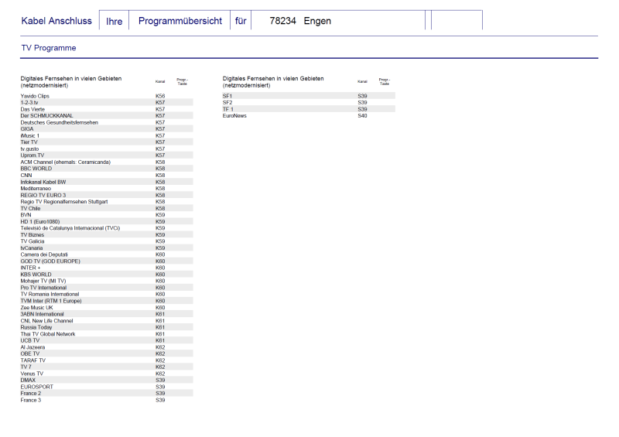Select 'Infokanal Kabel BW' row
The image size is (619, 437).
(x=107, y=182)
